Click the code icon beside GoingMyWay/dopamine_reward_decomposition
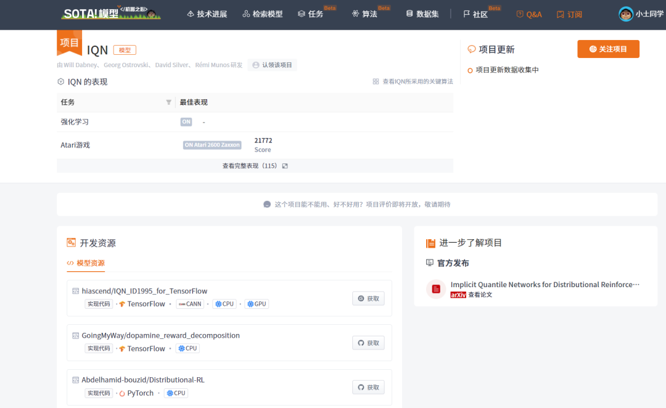Screen dimensions: 666x408 (76, 335)
